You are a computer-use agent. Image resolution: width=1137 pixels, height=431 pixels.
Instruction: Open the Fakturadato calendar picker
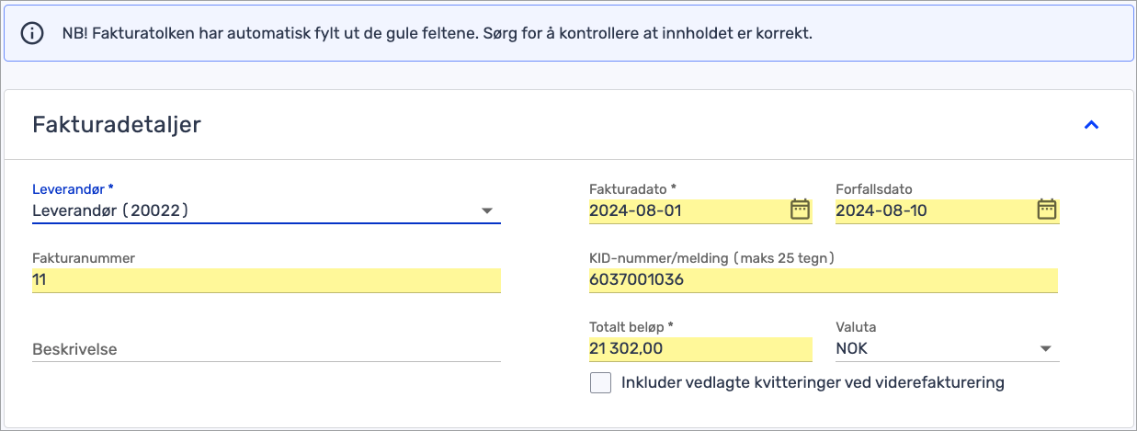click(x=800, y=210)
